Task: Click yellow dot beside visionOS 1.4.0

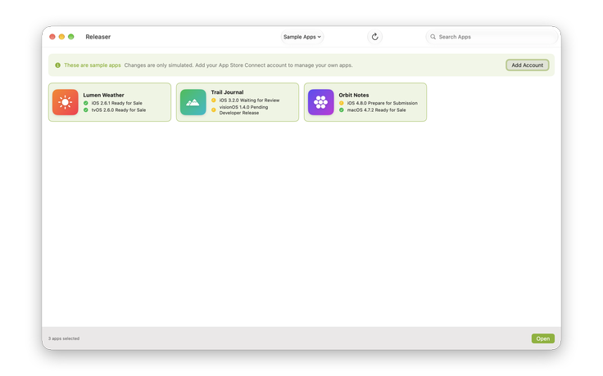Action: (214, 110)
